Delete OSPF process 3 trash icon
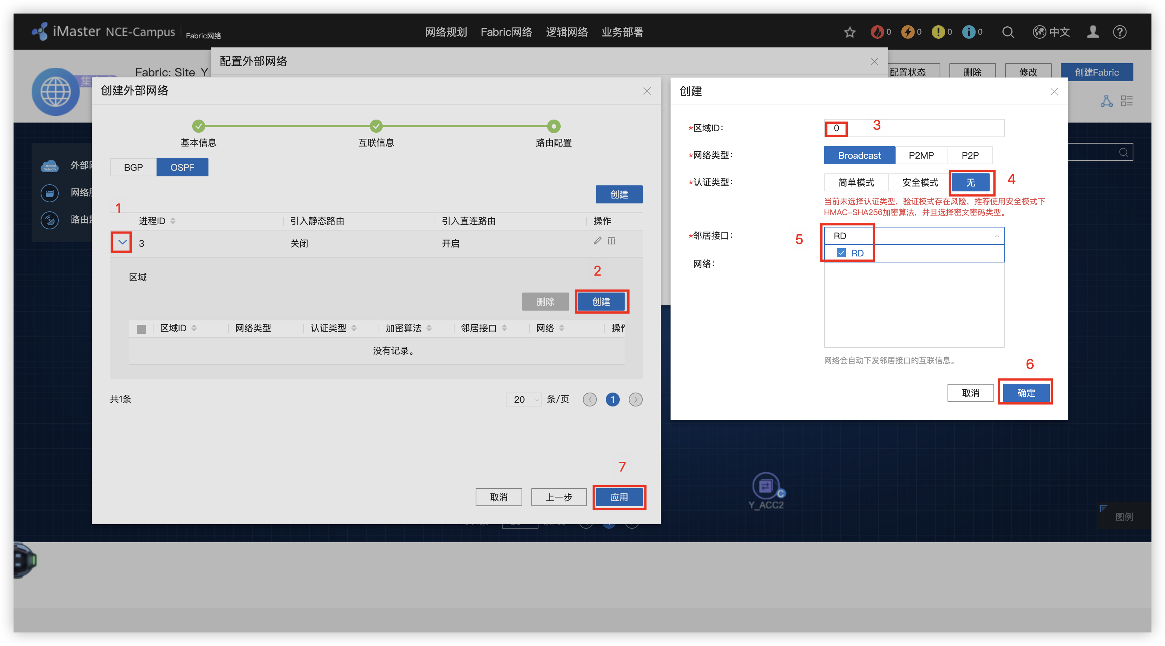Image resolution: width=1165 pixels, height=646 pixels. [611, 241]
